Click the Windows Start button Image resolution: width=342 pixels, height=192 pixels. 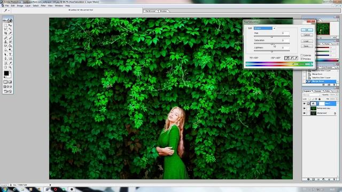coord(4,189)
